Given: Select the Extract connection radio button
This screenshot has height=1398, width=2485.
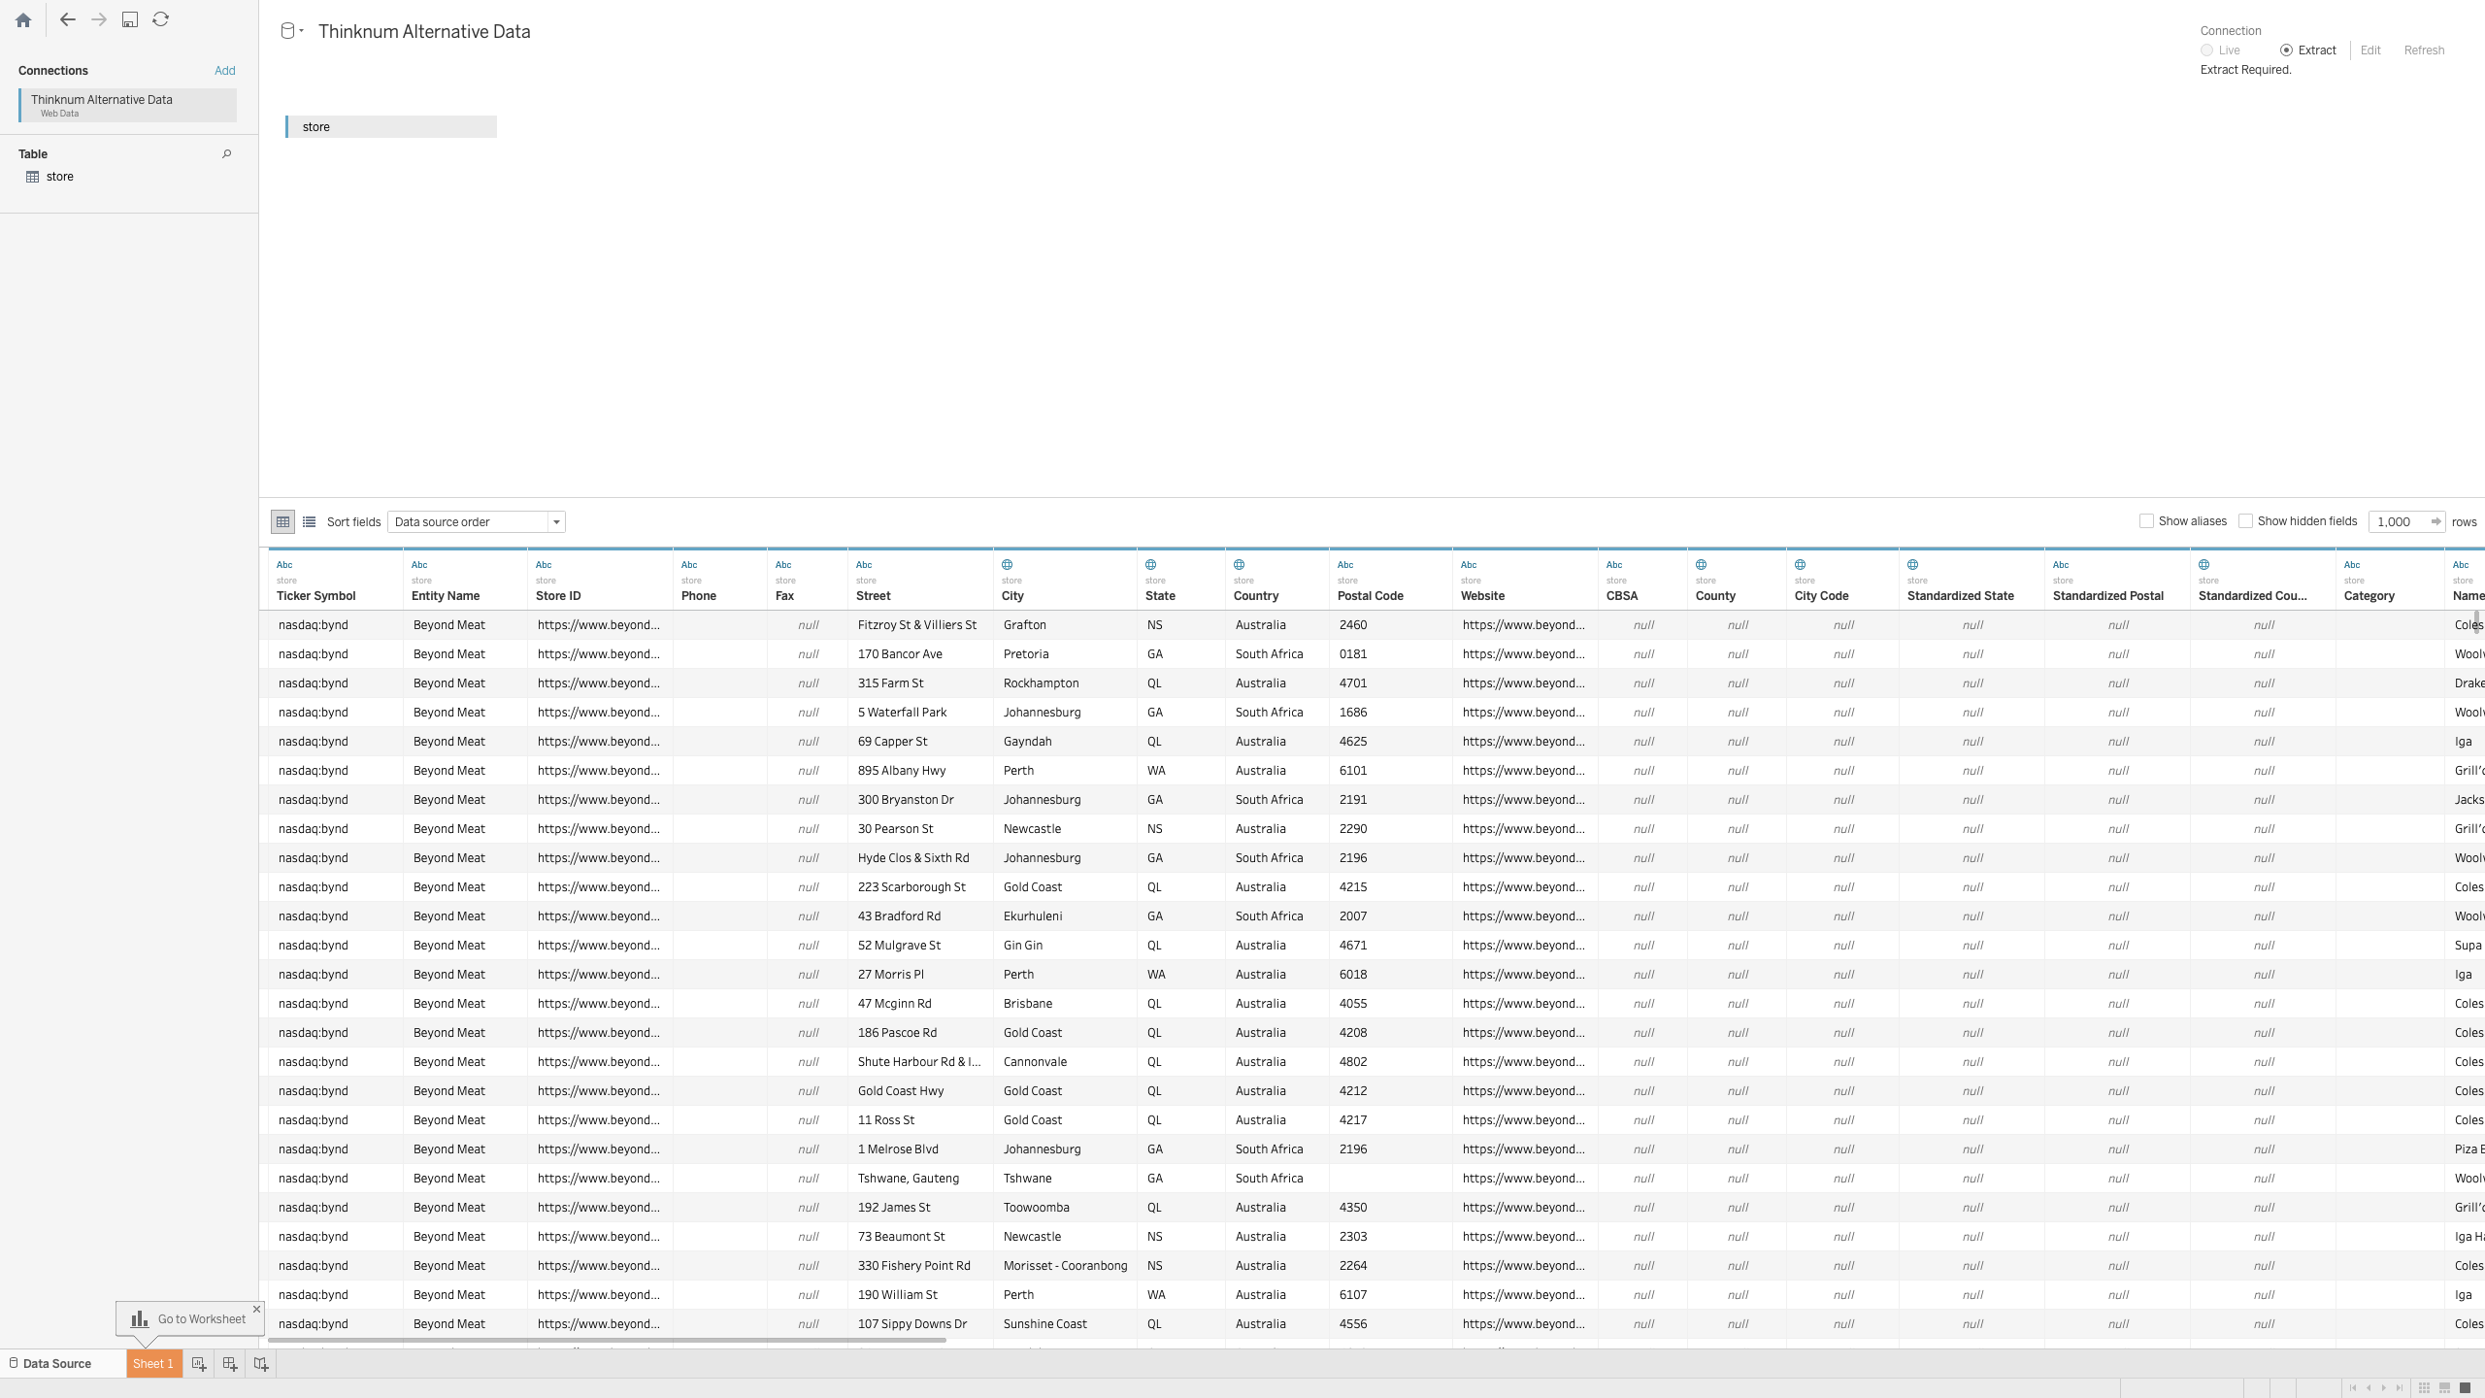Looking at the screenshot, I should pyautogui.click(x=2286, y=50).
